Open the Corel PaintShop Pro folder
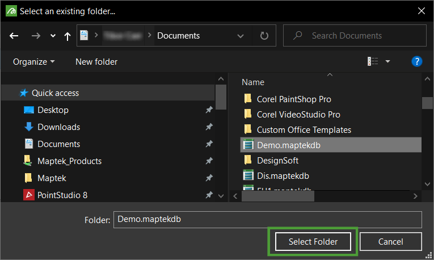This screenshot has width=434, height=260. [294, 99]
